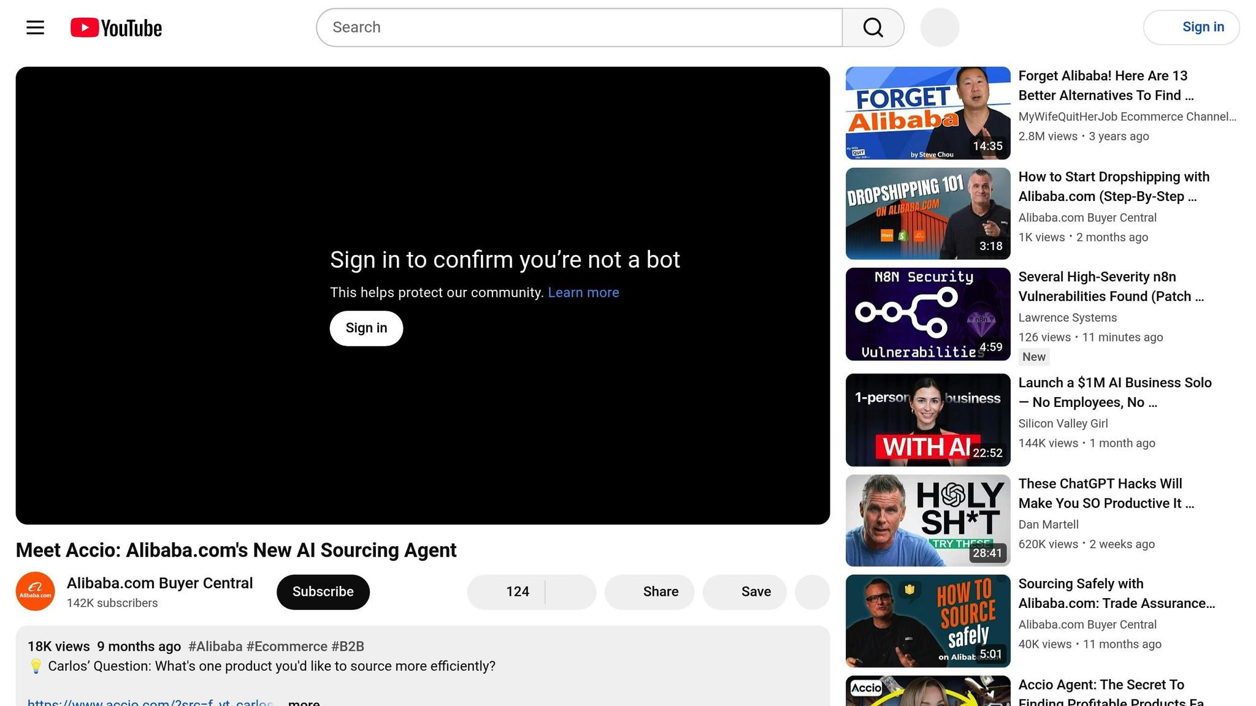
Task: Open the Learn more link
Action: pos(583,293)
